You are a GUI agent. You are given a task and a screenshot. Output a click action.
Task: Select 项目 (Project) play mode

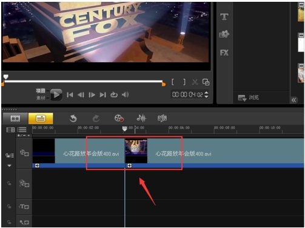[41, 91]
